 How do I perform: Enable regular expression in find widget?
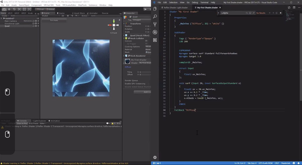tap(253, 13)
